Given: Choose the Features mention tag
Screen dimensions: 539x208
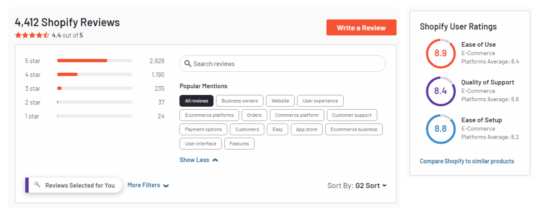Looking at the screenshot, I should [239, 144].
